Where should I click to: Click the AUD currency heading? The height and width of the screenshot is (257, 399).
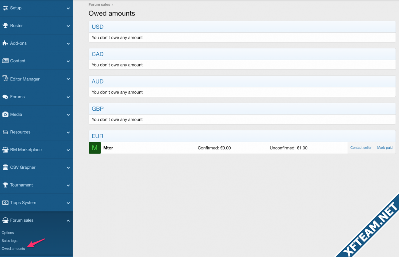(98, 82)
